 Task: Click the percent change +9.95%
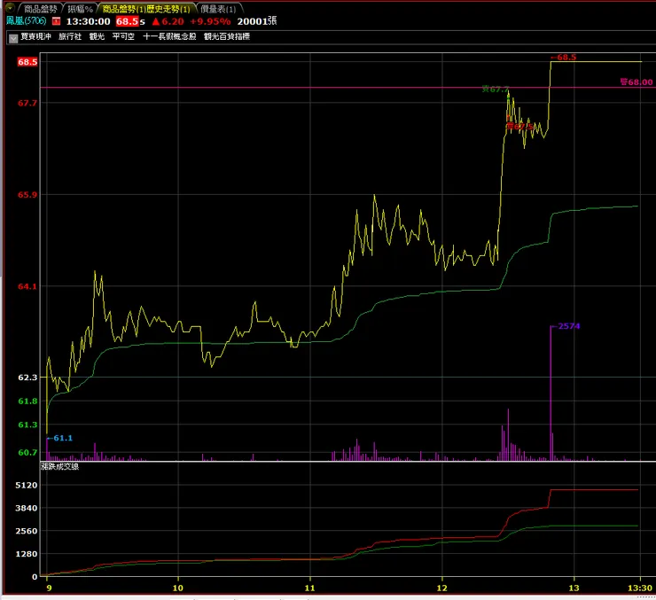[209, 21]
